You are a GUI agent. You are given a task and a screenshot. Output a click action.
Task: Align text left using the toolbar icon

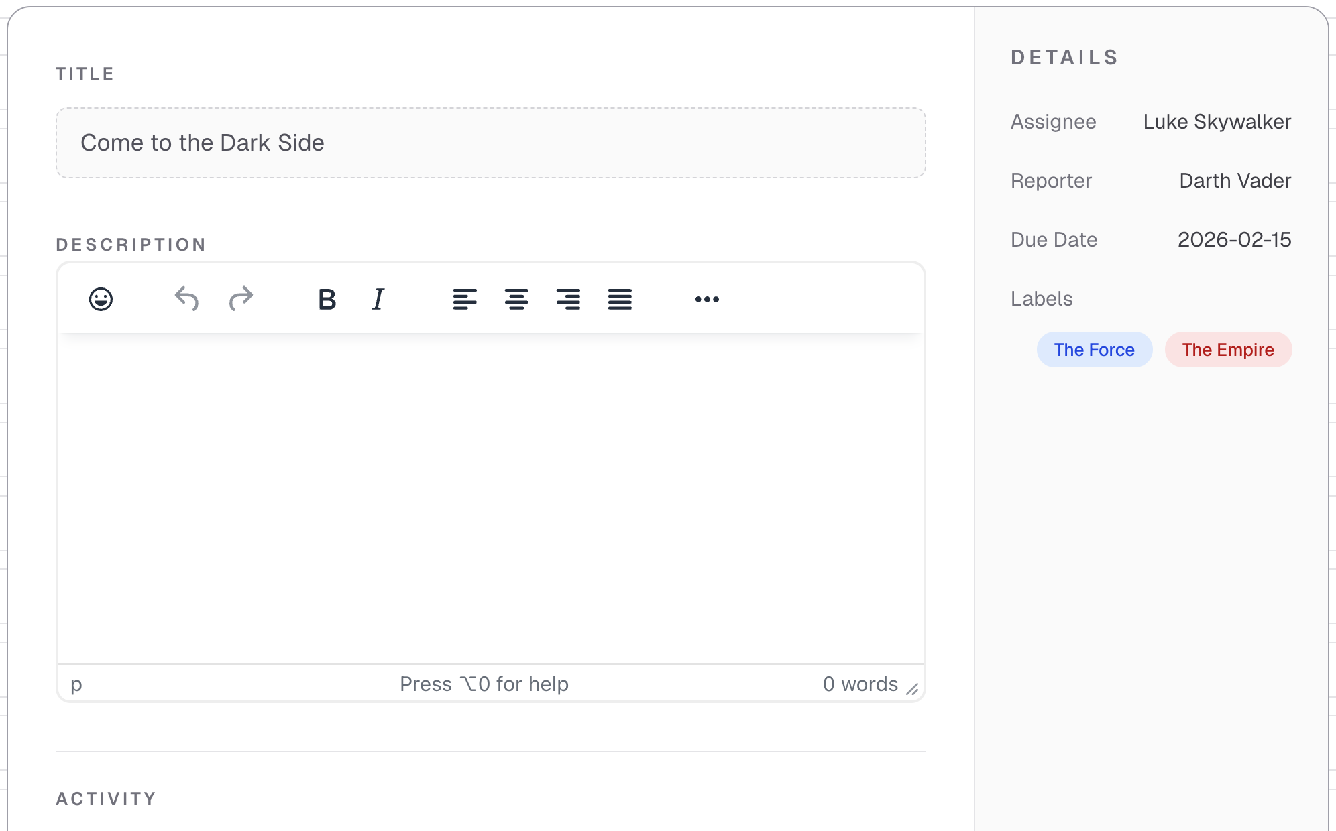(x=465, y=300)
